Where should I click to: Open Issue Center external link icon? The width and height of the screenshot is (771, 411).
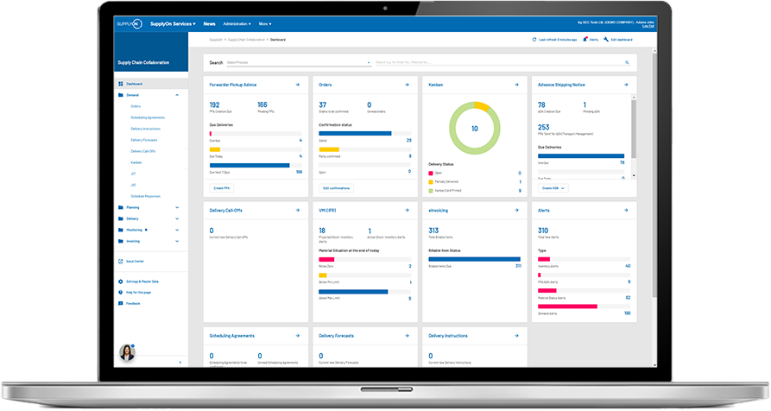[121, 262]
